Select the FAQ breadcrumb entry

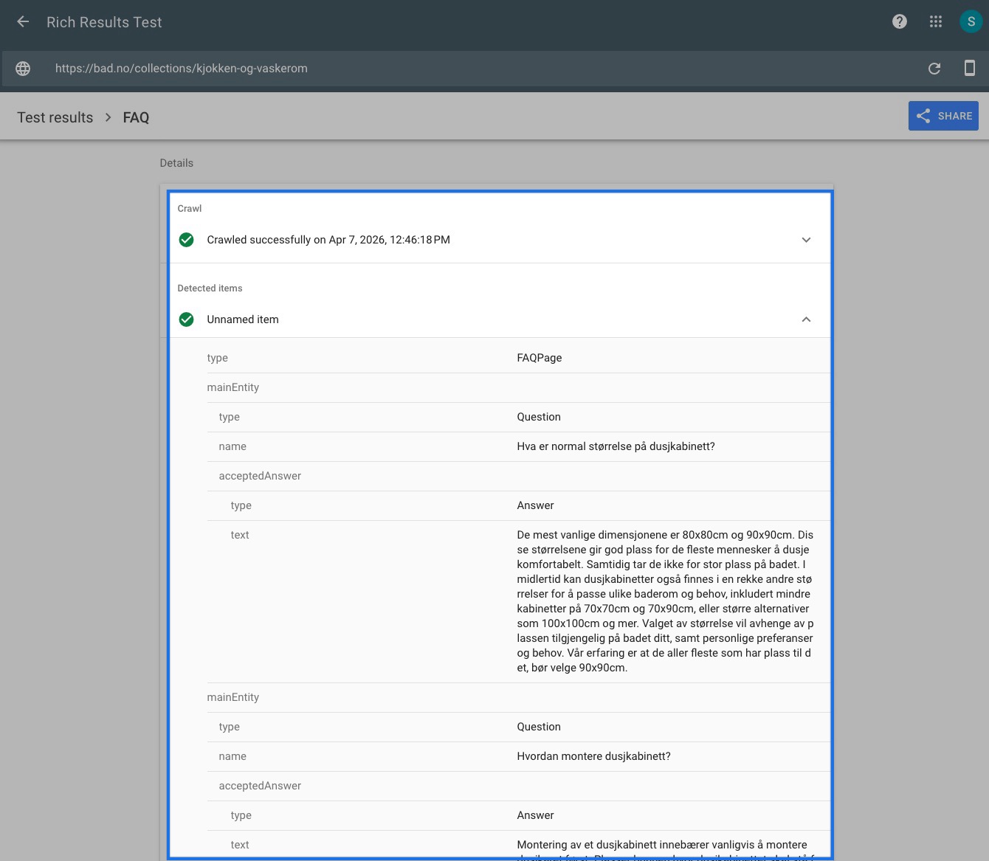(x=136, y=117)
